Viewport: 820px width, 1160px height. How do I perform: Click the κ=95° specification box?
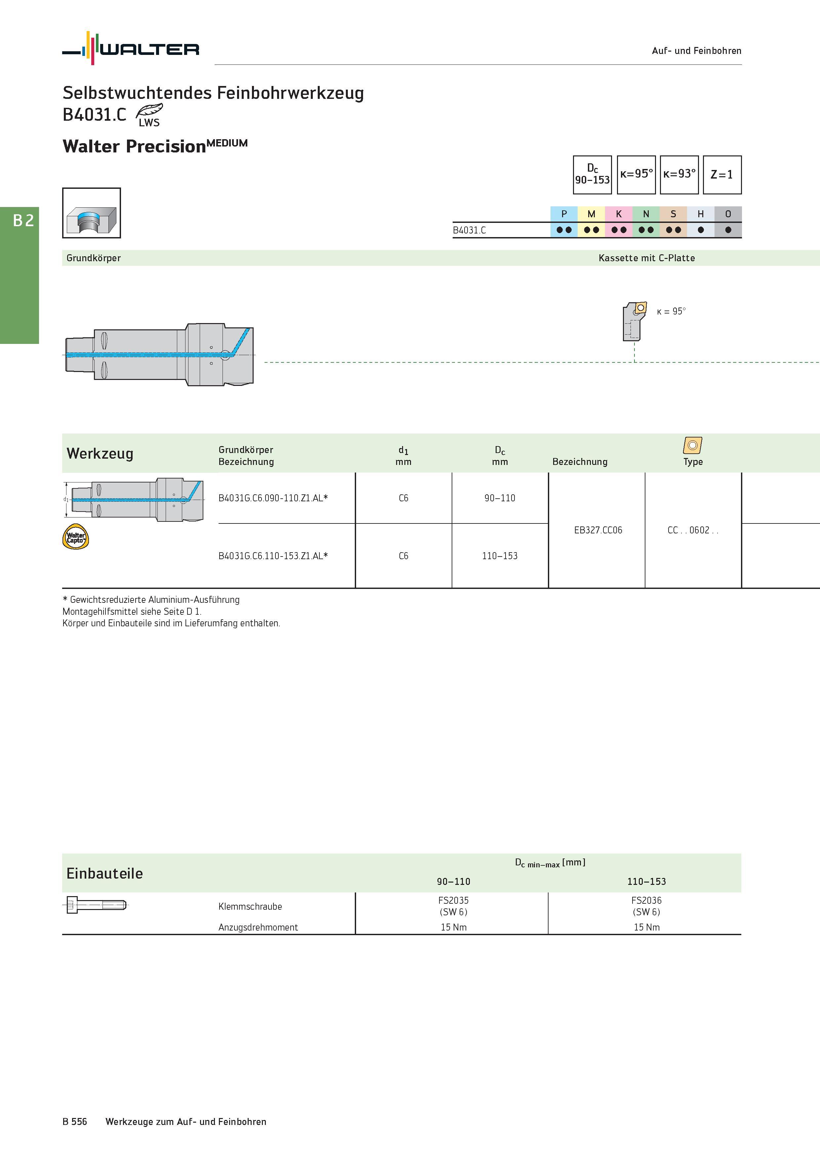[x=636, y=175]
